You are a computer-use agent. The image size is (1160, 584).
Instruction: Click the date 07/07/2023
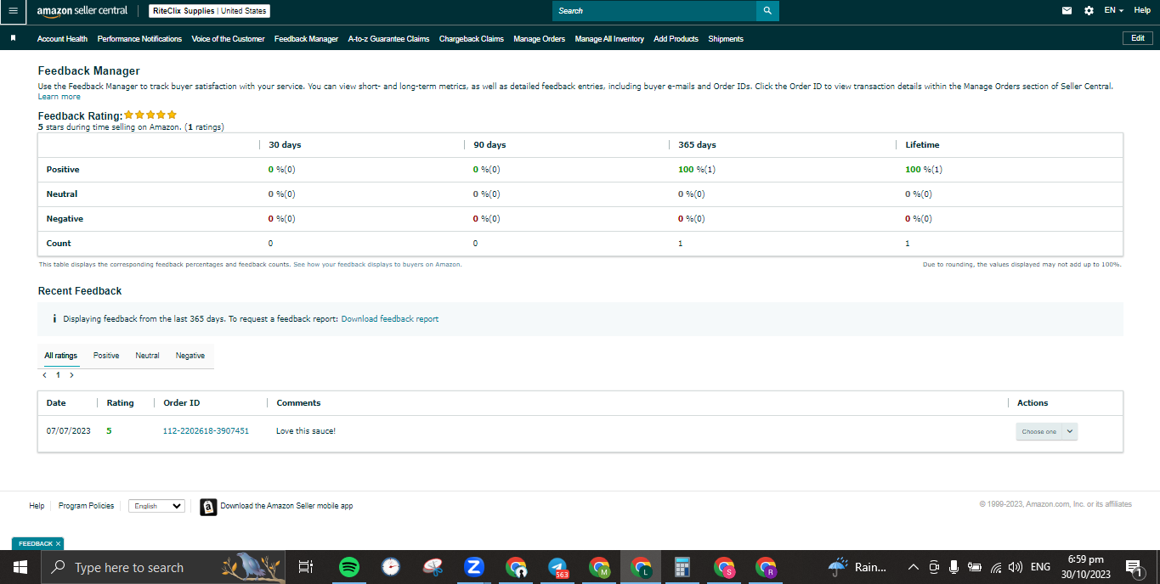coord(68,431)
